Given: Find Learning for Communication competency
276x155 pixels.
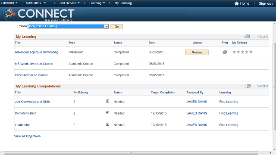Looking at the screenshot, I should [x=229, y=113].
